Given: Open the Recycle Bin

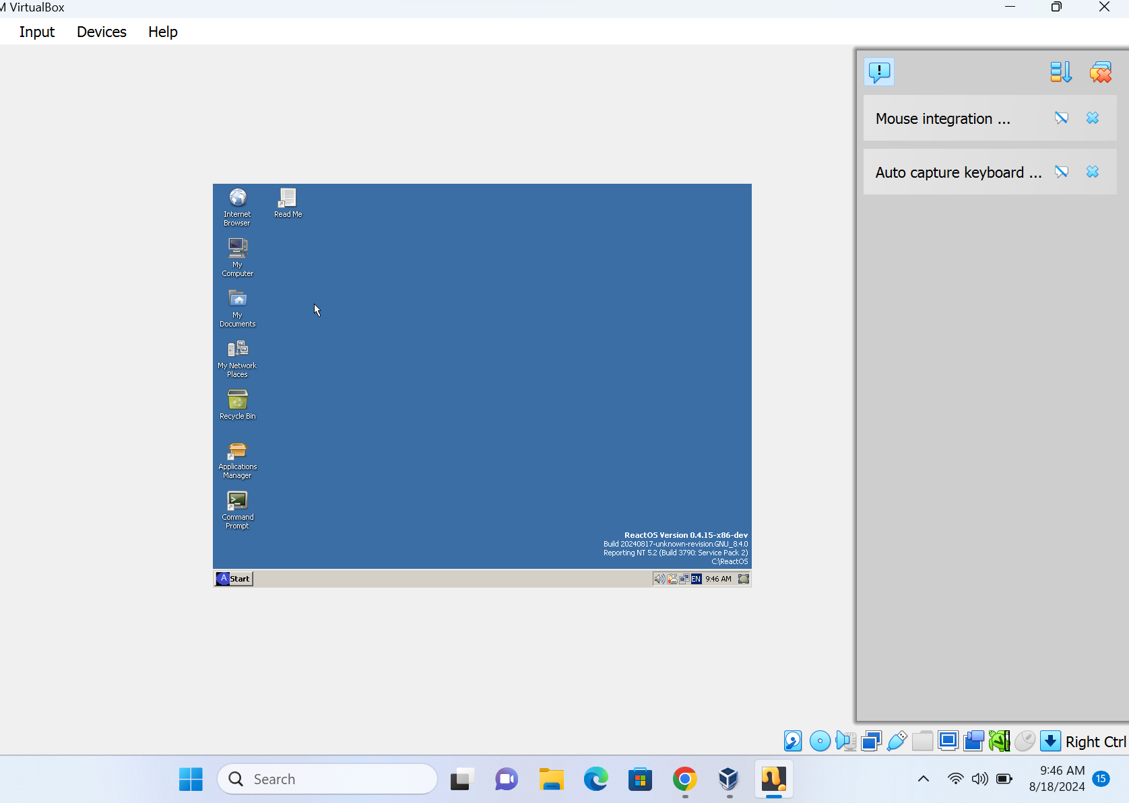Looking at the screenshot, I should (237, 398).
